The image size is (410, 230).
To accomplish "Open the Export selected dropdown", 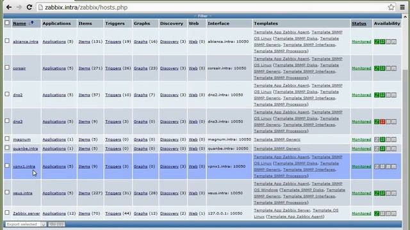I will coord(26,224).
